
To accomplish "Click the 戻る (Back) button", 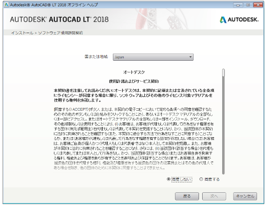I will tap(187, 196).
